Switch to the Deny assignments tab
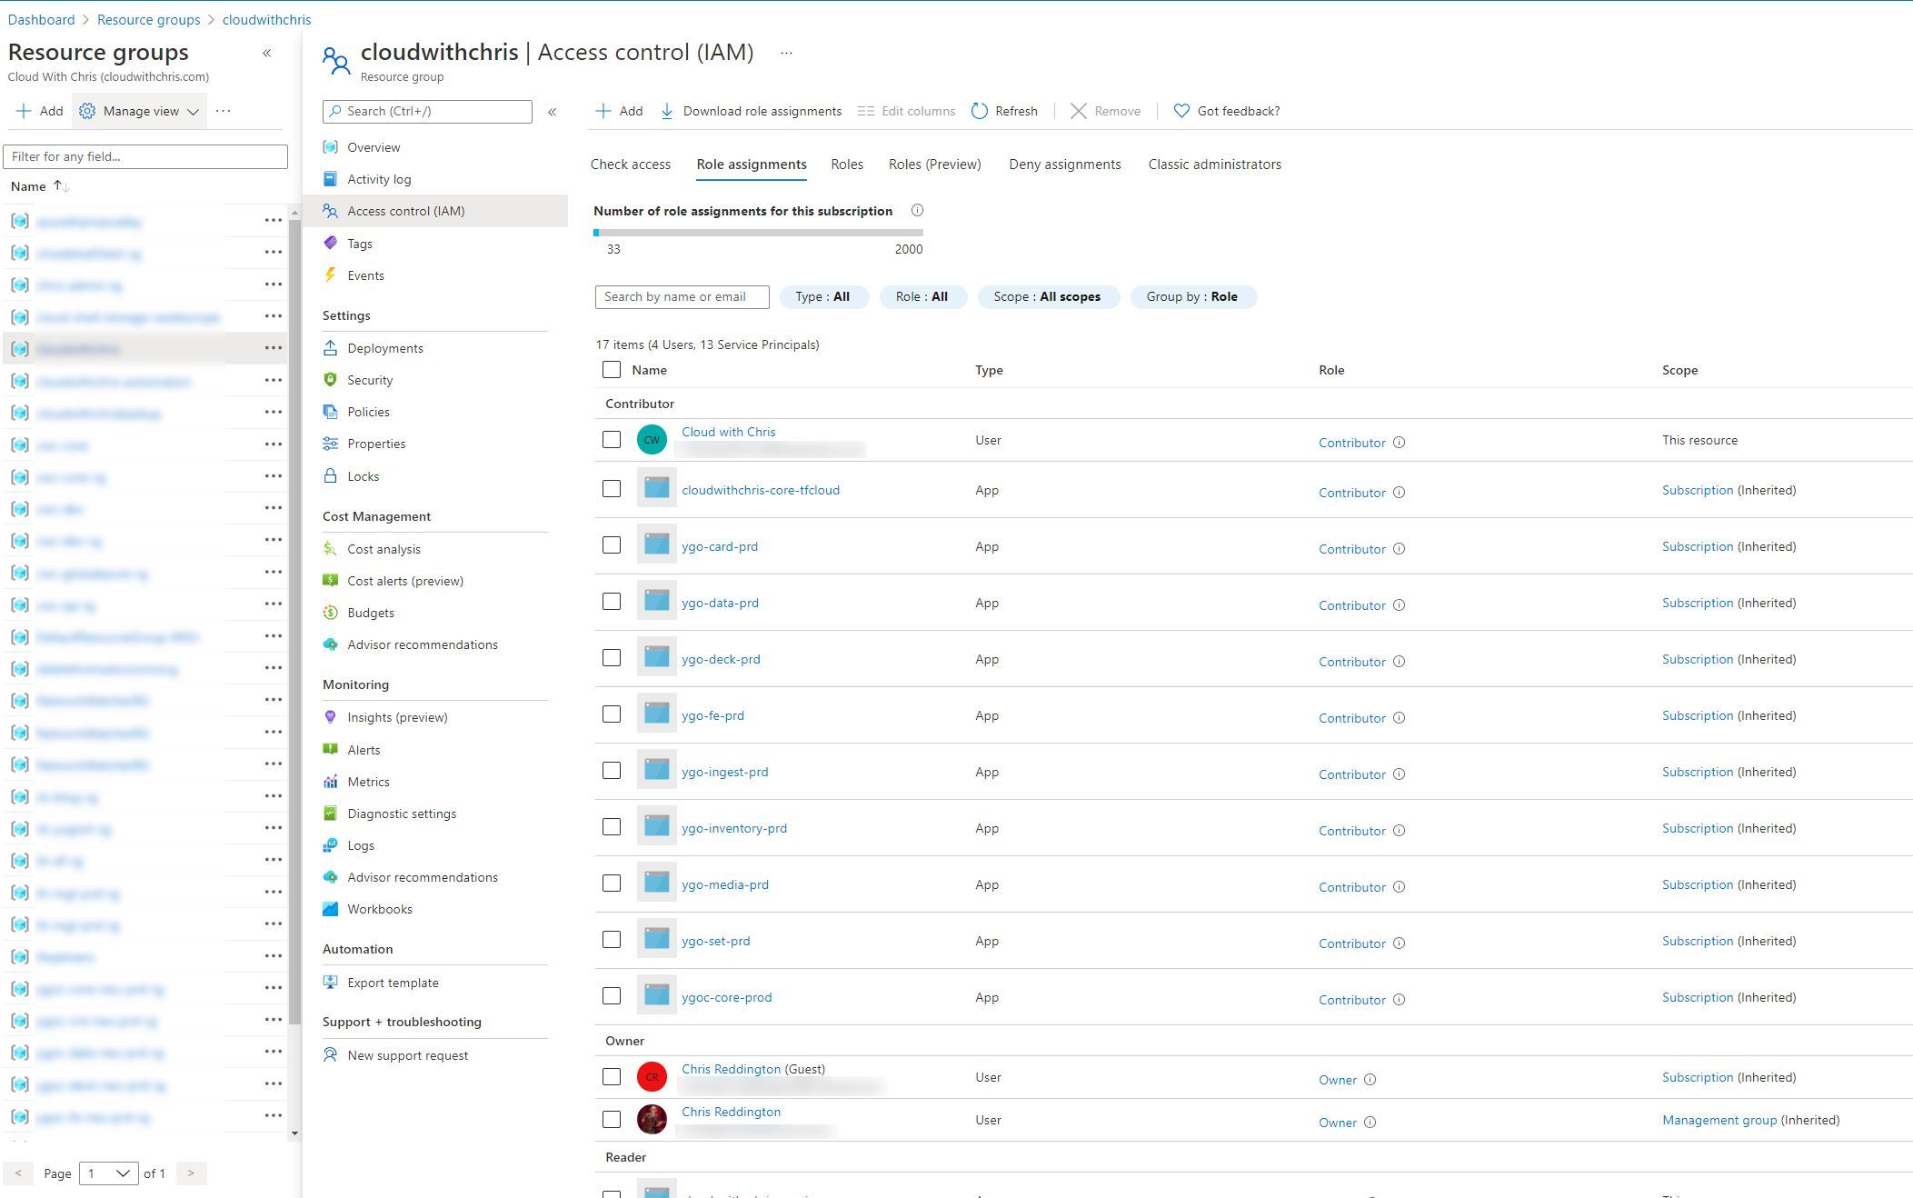1913x1198 pixels. 1064,164
